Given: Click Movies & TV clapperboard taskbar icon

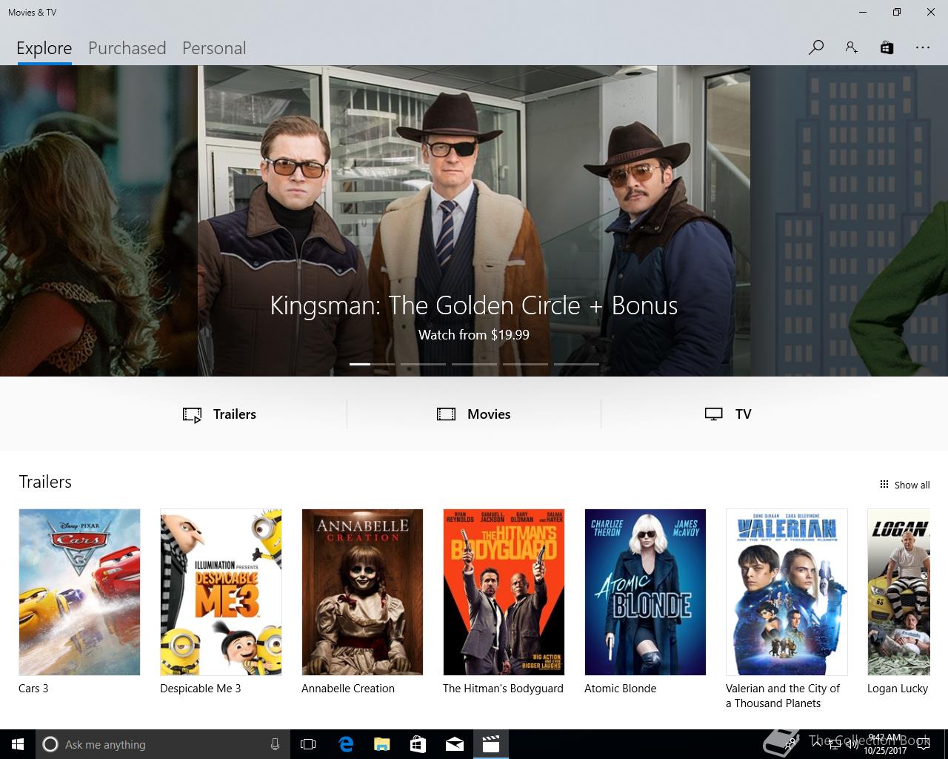Looking at the screenshot, I should (490, 744).
